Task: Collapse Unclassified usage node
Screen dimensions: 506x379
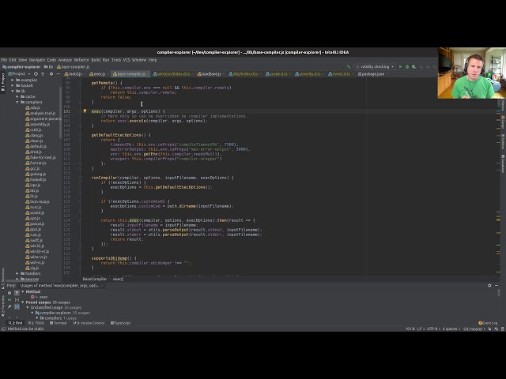Action: [28, 307]
